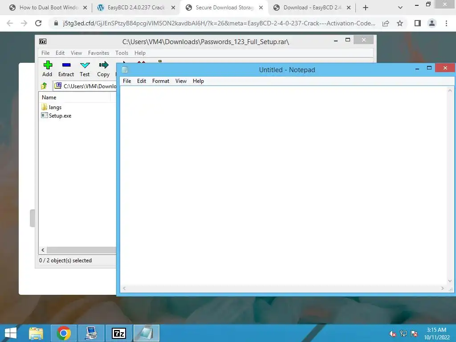This screenshot has width=456, height=342.
Task: Open 7-Zip Help menu
Action: click(x=140, y=53)
